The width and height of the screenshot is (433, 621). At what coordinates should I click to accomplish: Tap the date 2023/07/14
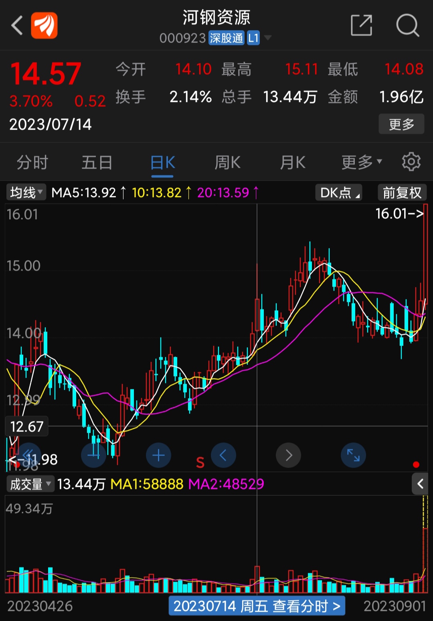click(51, 124)
